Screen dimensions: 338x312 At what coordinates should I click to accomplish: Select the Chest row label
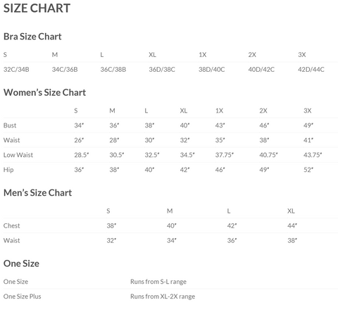pyautogui.click(x=11, y=226)
